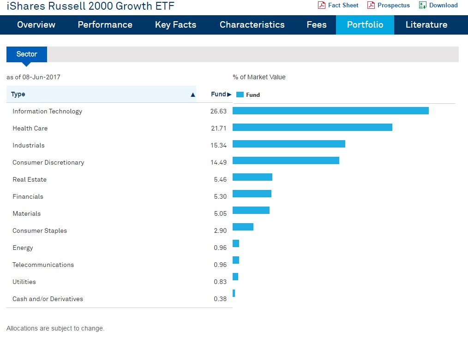
Task: Click the Fund column header
Action: [218, 94]
